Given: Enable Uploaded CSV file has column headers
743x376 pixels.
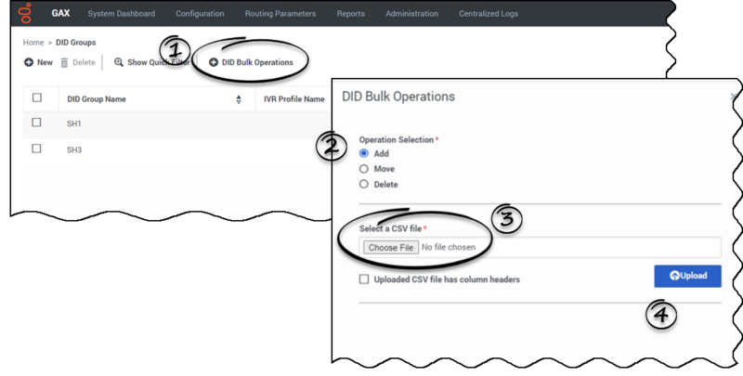Looking at the screenshot, I should (x=364, y=279).
